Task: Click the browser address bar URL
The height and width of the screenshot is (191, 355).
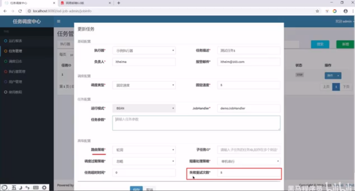Action: point(62,11)
